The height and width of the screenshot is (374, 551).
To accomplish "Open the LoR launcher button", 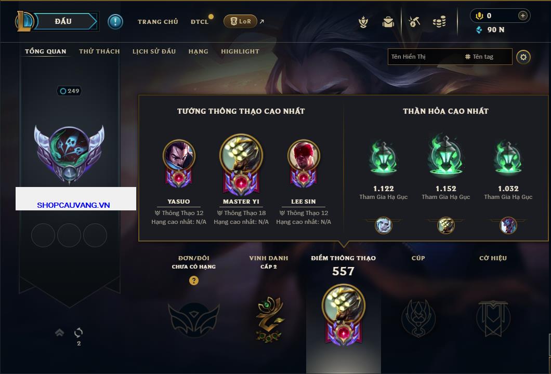I will point(240,21).
